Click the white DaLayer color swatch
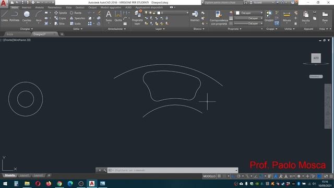This screenshot has height=188, width=334. 237,13
